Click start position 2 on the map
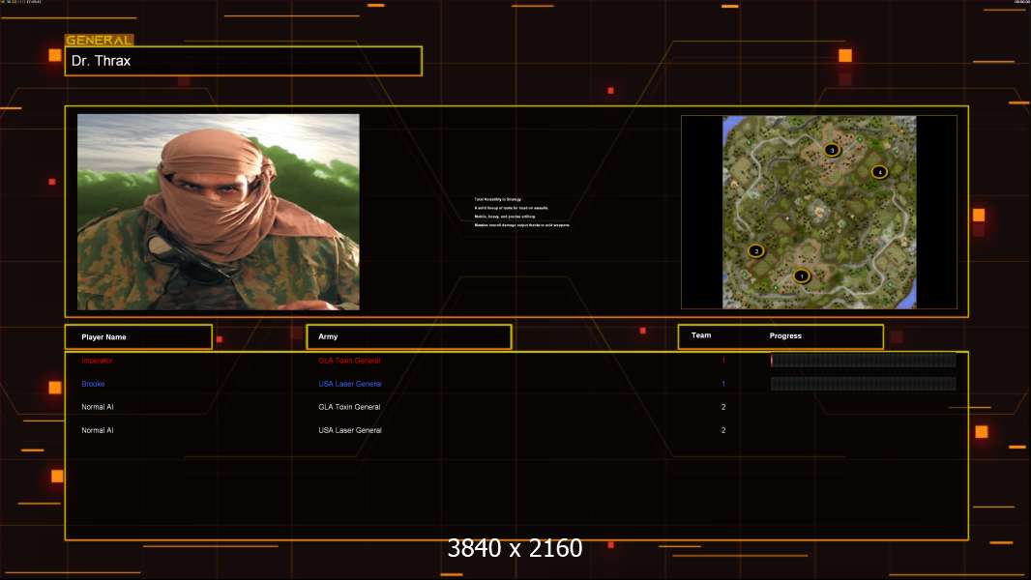The width and height of the screenshot is (1031, 580). coord(756,250)
